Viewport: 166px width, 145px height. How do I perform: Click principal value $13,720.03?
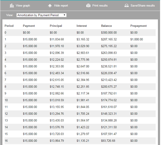(x=57, y=134)
